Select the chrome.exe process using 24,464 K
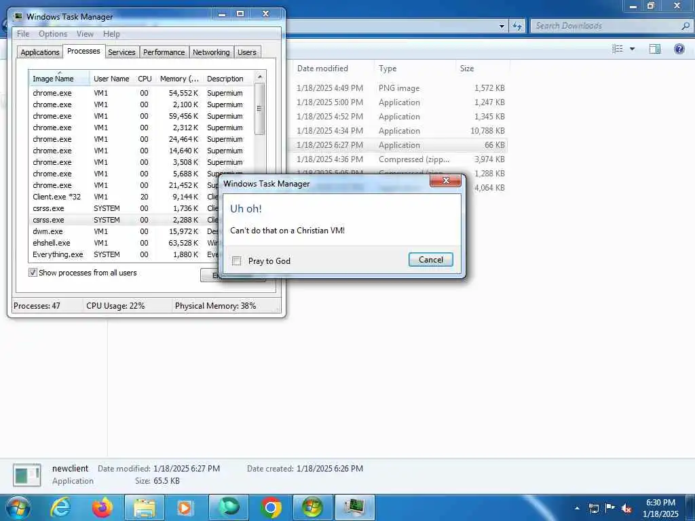Screen dimensions: 695x521 pyautogui.click(x=141, y=139)
